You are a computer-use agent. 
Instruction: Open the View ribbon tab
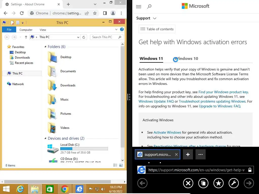(x=43, y=30)
